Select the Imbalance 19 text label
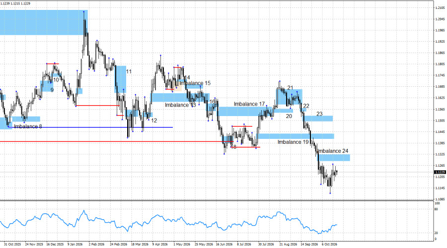Image resolution: width=447 pixels, height=248 pixels. tap(293, 142)
